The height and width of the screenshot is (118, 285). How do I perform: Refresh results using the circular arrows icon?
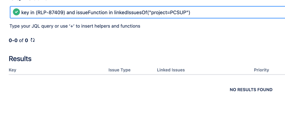(33, 40)
